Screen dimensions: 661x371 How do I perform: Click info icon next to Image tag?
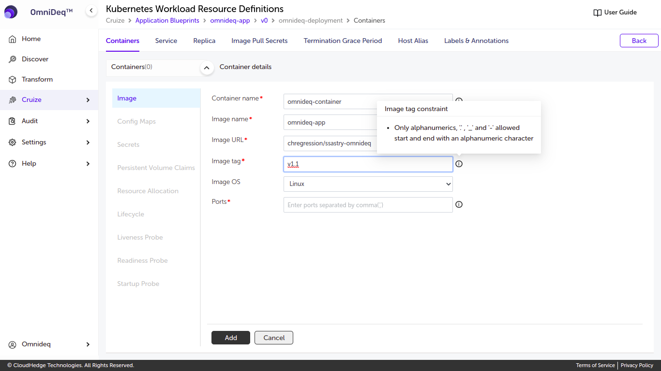[x=459, y=164]
